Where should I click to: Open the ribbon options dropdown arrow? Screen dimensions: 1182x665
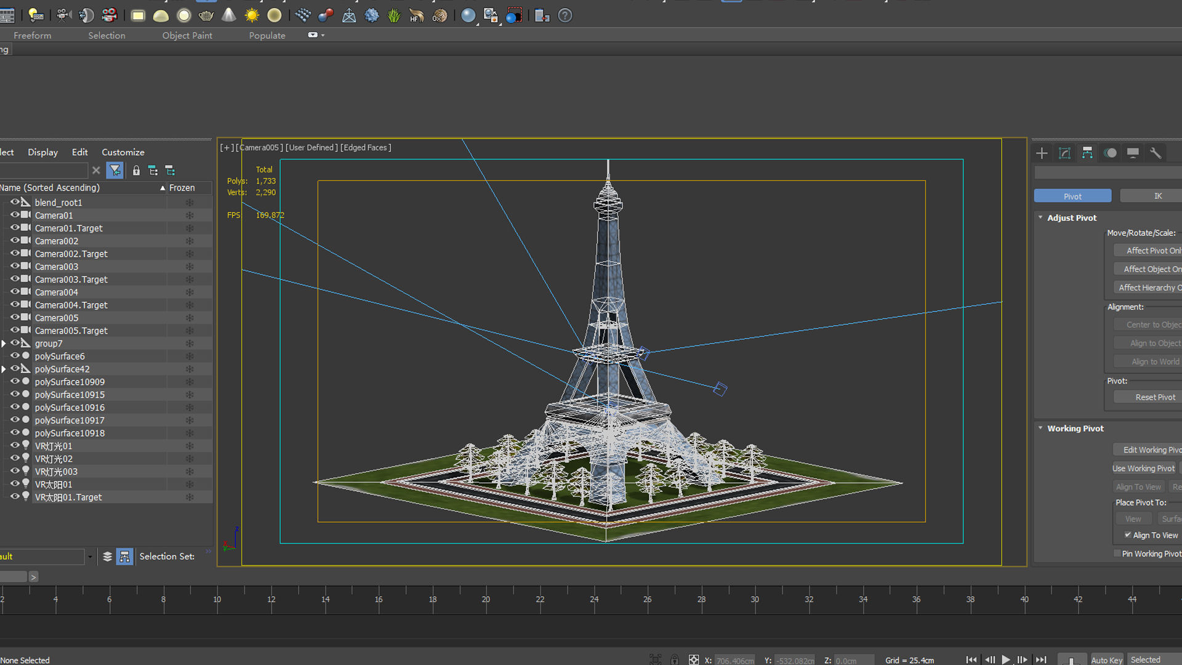click(323, 35)
